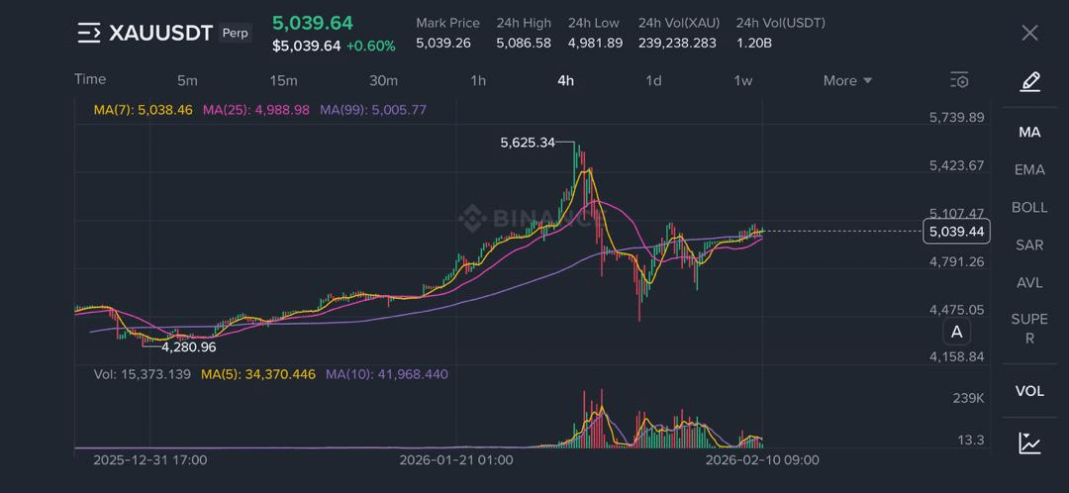The height and width of the screenshot is (493, 1069).
Task: Select the 15m interval tab
Action: [x=284, y=80]
